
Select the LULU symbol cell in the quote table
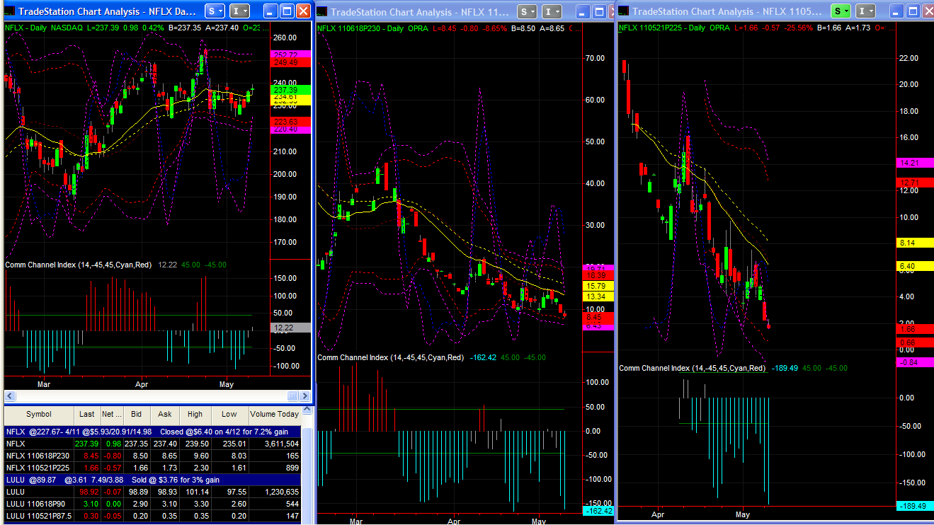39,491
